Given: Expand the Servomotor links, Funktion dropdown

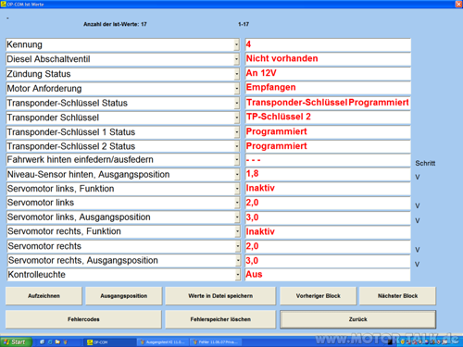Looking at the screenshot, I should tap(237, 189).
